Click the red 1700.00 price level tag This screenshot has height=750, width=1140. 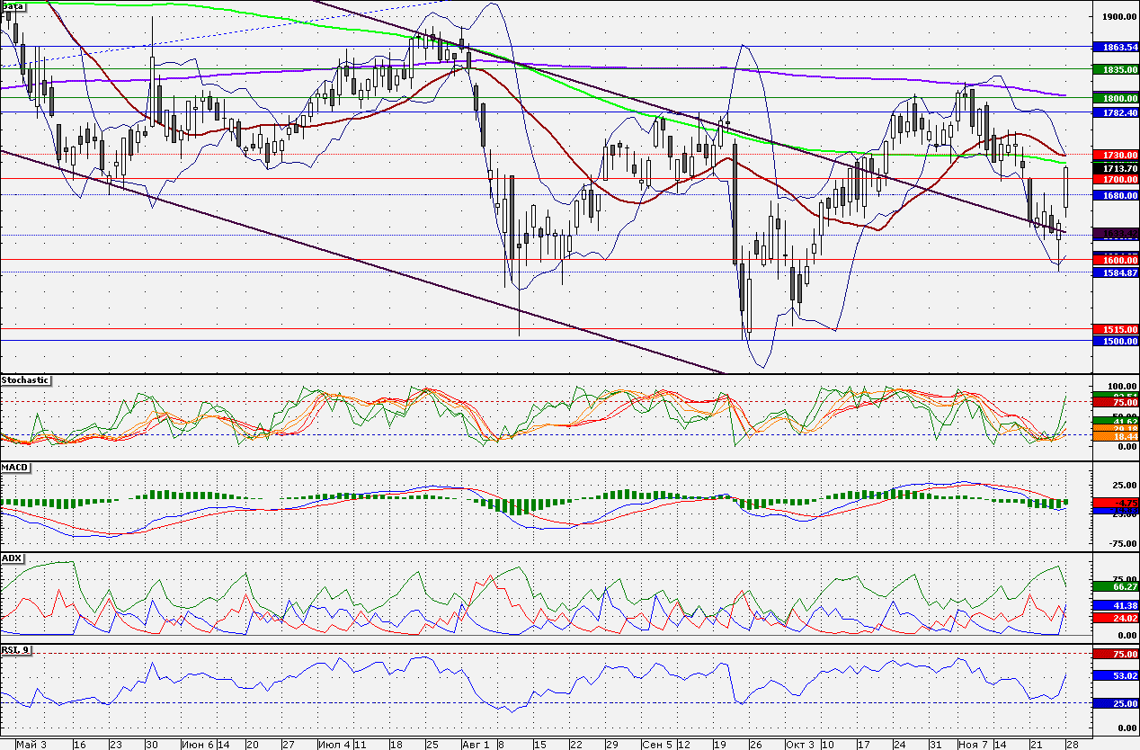(1116, 180)
